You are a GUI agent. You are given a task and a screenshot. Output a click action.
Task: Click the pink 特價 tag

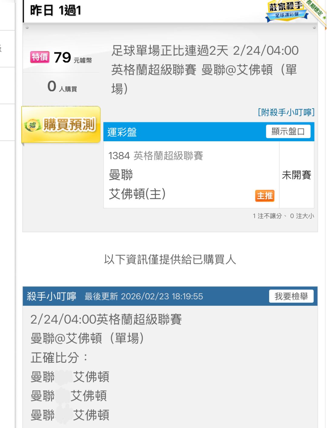(40, 57)
